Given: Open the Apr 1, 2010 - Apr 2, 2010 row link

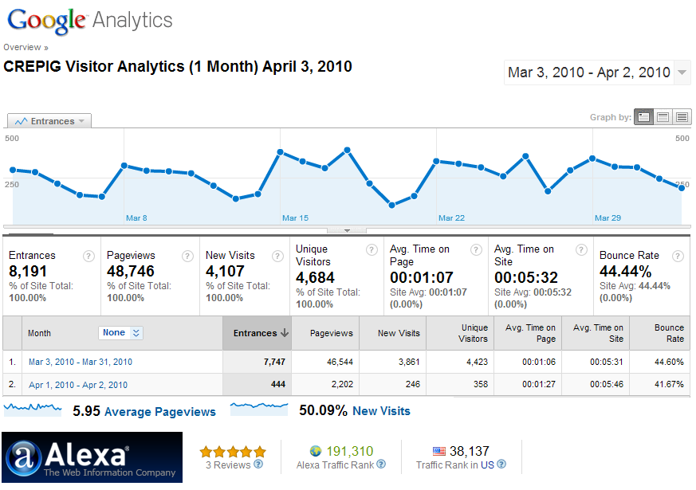Looking at the screenshot, I should coord(78,385).
